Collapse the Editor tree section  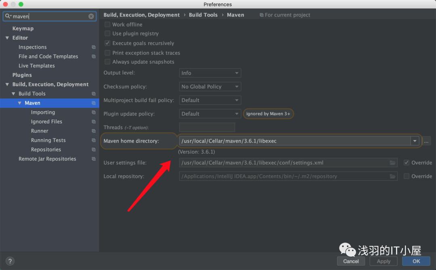coord(7,38)
